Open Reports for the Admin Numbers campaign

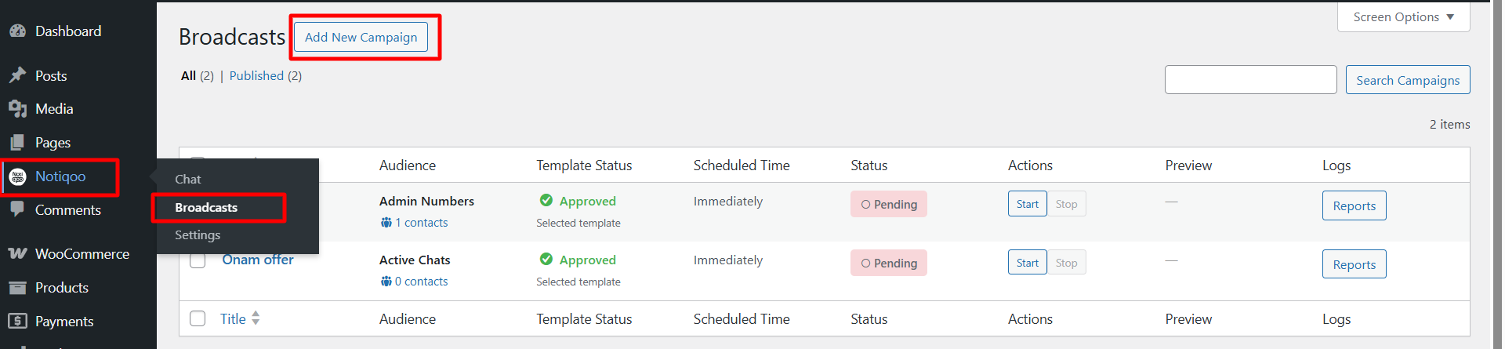point(1354,205)
